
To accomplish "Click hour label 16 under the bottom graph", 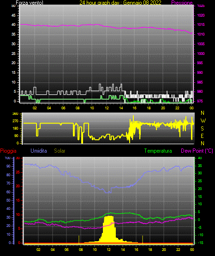I will [136, 250].
